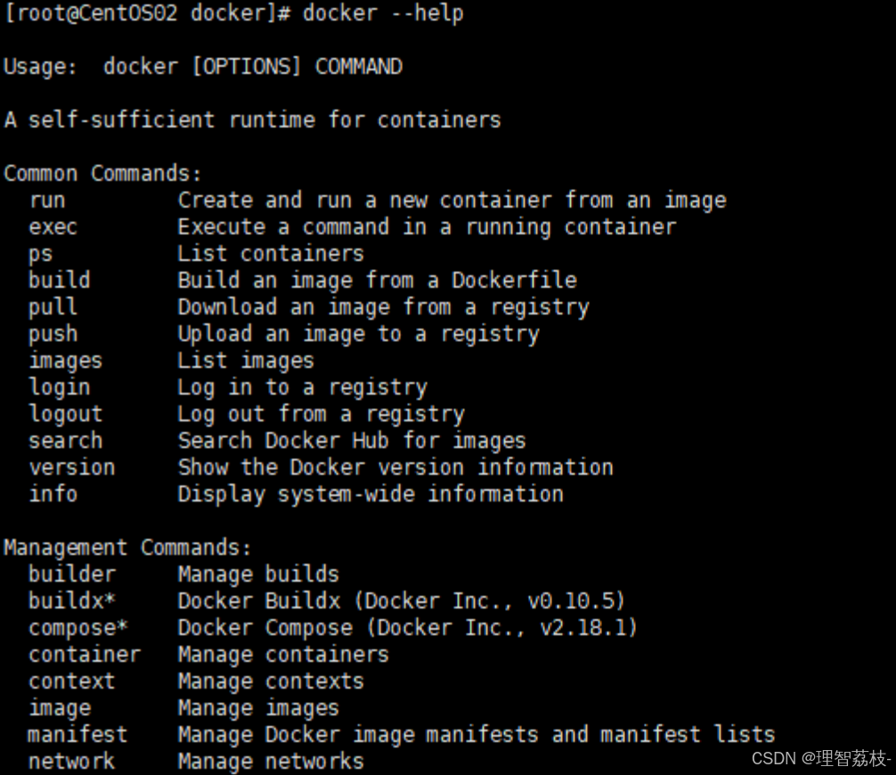Select the 'buildx*' plugin entry
896x775 pixels.
point(72,601)
